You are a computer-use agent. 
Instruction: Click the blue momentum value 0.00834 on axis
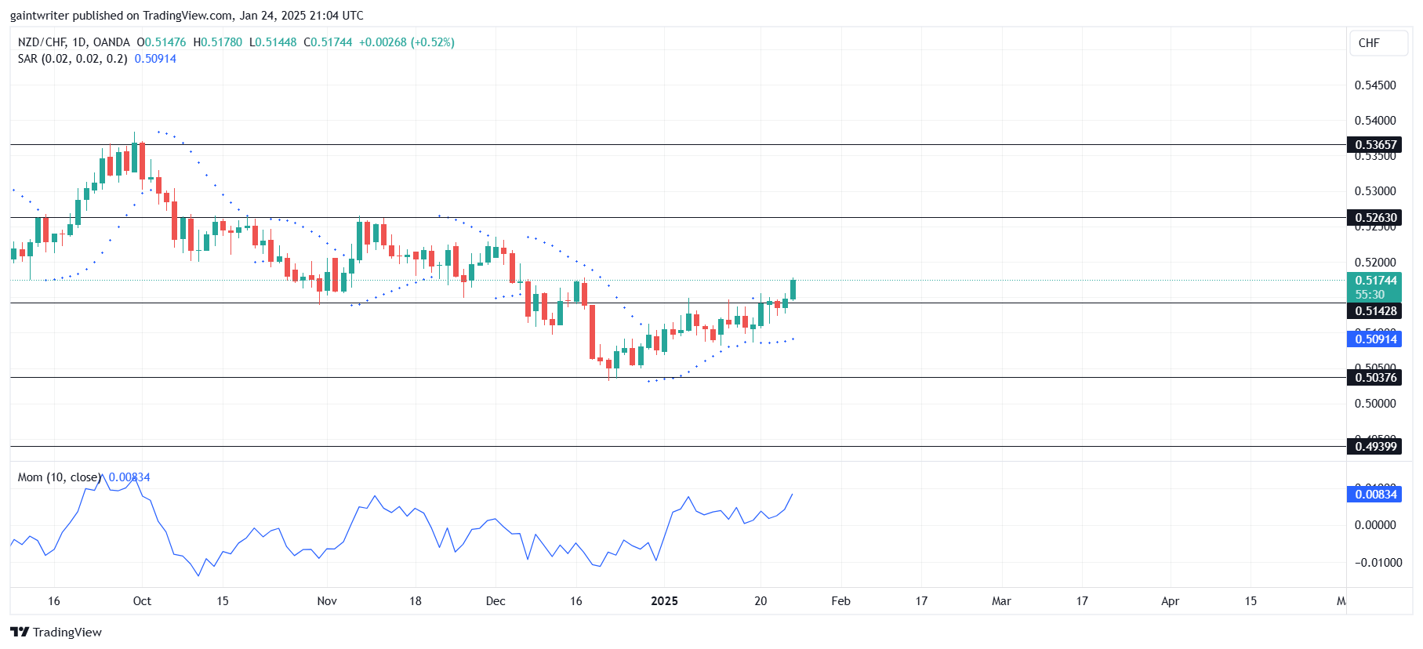tap(1375, 494)
